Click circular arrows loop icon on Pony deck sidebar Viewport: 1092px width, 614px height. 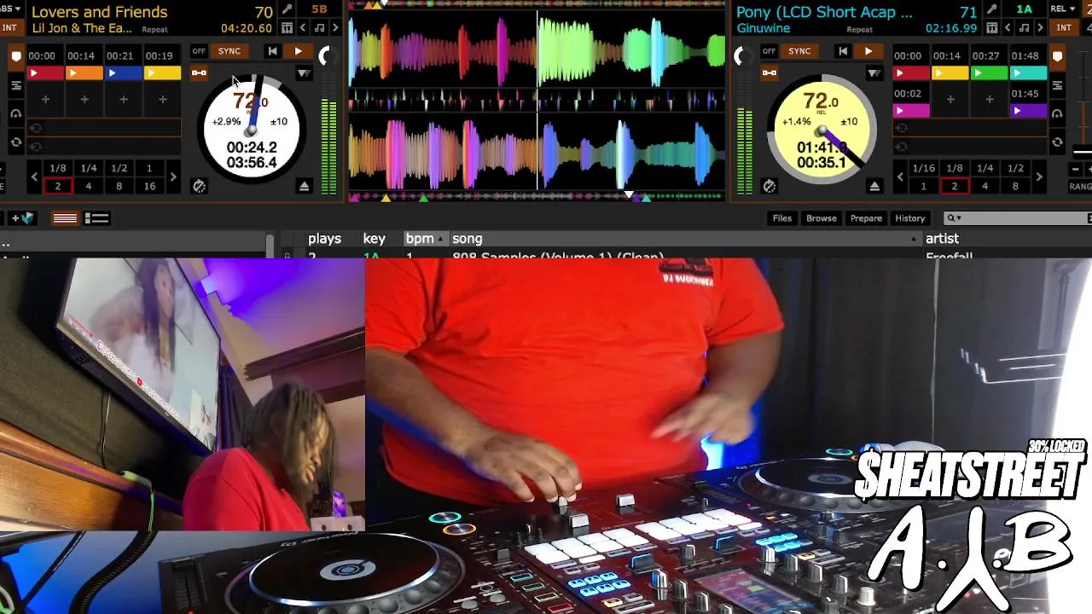[x=1058, y=142]
